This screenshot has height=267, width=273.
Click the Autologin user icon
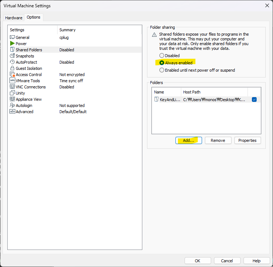(x=12, y=105)
